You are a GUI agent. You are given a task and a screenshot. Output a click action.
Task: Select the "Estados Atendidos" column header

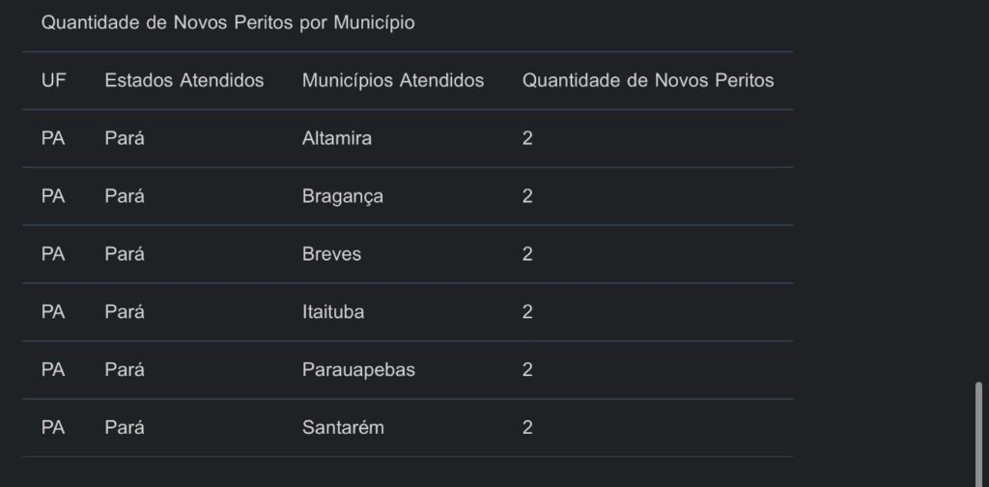184,80
